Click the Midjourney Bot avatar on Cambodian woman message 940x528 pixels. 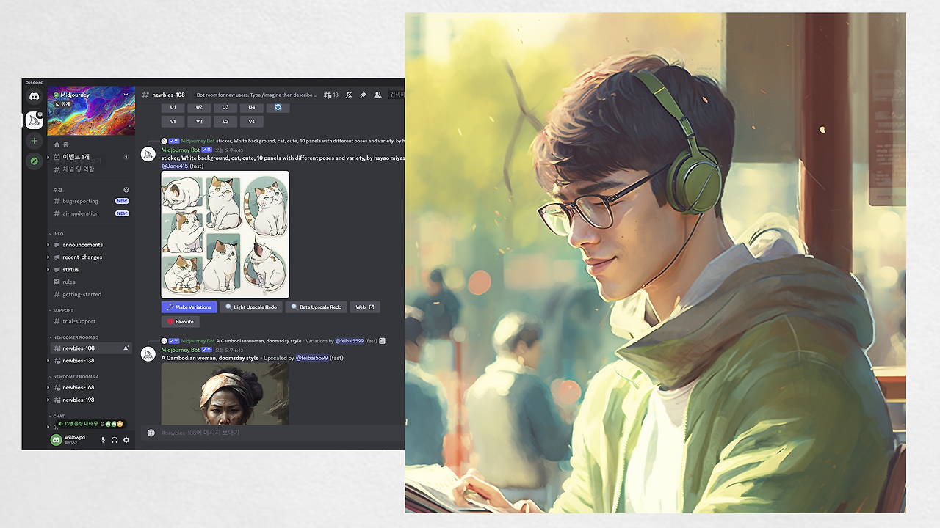click(x=148, y=353)
